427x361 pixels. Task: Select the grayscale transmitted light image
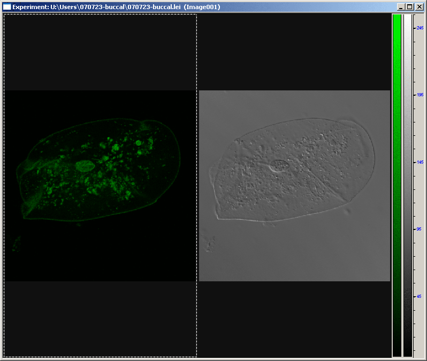294,186
